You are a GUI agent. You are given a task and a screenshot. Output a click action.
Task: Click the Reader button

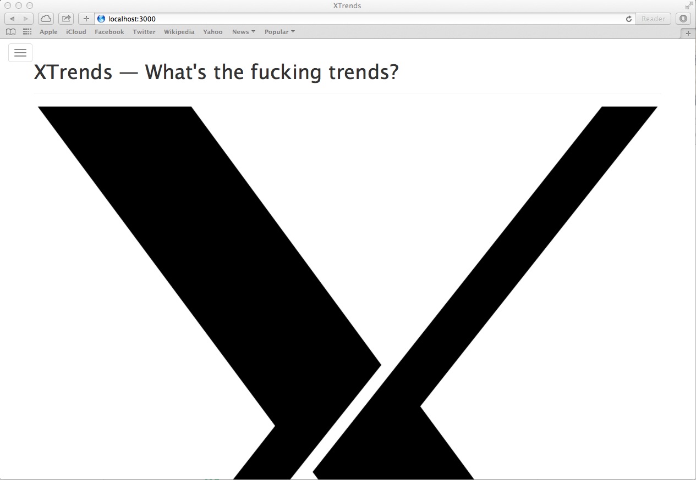(653, 19)
